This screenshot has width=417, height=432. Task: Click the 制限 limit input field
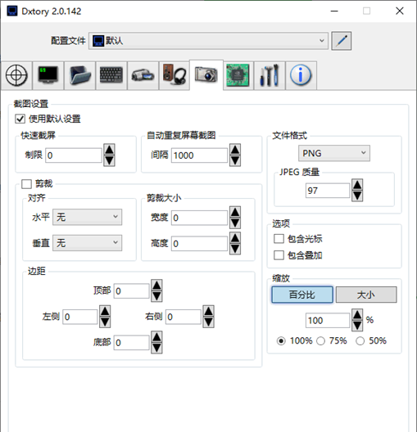(74, 155)
